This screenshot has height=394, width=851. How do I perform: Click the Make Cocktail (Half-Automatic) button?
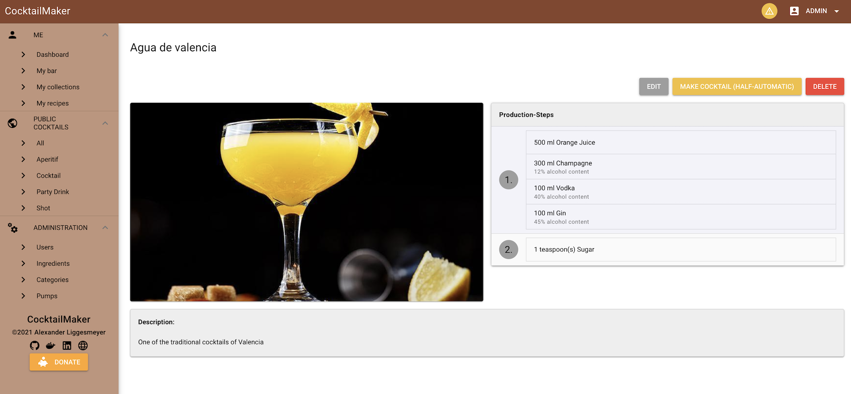click(x=737, y=87)
